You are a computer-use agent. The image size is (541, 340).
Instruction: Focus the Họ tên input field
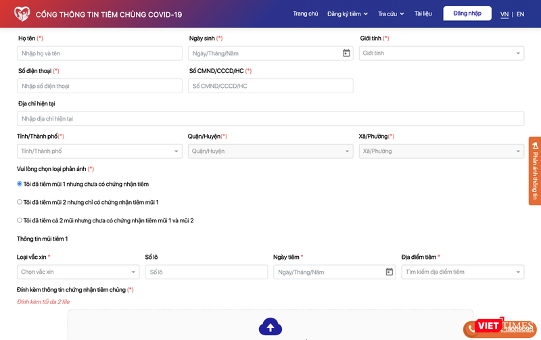click(x=99, y=53)
